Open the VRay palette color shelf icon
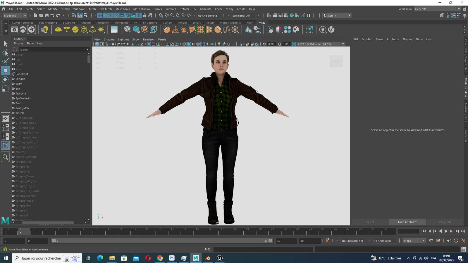Image resolution: width=468 pixels, height=263 pixels. [x=296, y=30]
